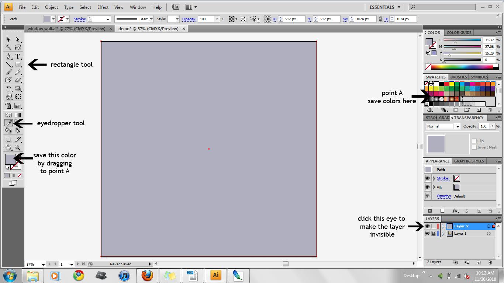Switch to window wall.ai document tab

point(66,29)
